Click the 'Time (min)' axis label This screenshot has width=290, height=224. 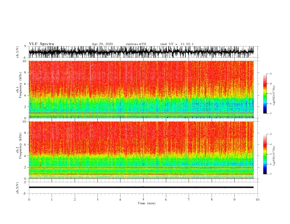[x=146, y=203]
